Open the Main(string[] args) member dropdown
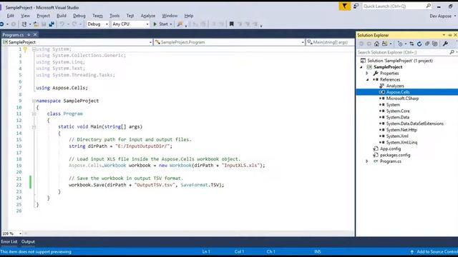The width and height of the screenshot is (458, 257). [x=330, y=42]
